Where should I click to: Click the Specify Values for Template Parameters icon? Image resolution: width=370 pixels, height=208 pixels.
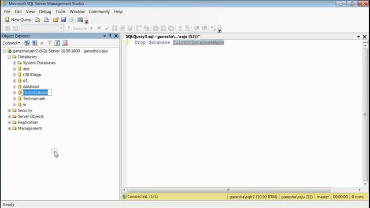click(213, 28)
